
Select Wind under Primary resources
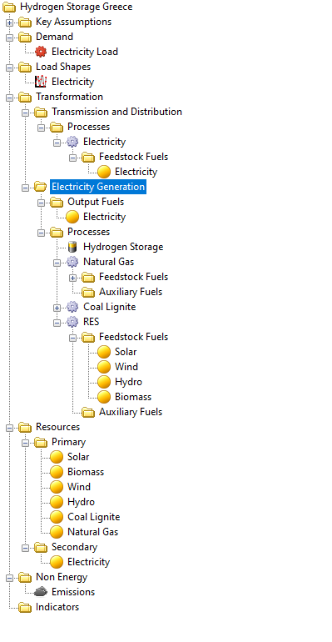tap(79, 487)
